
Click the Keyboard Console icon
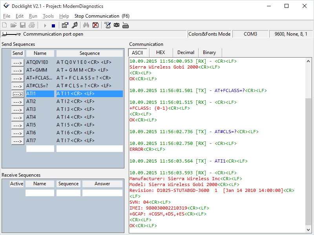point(126,25)
